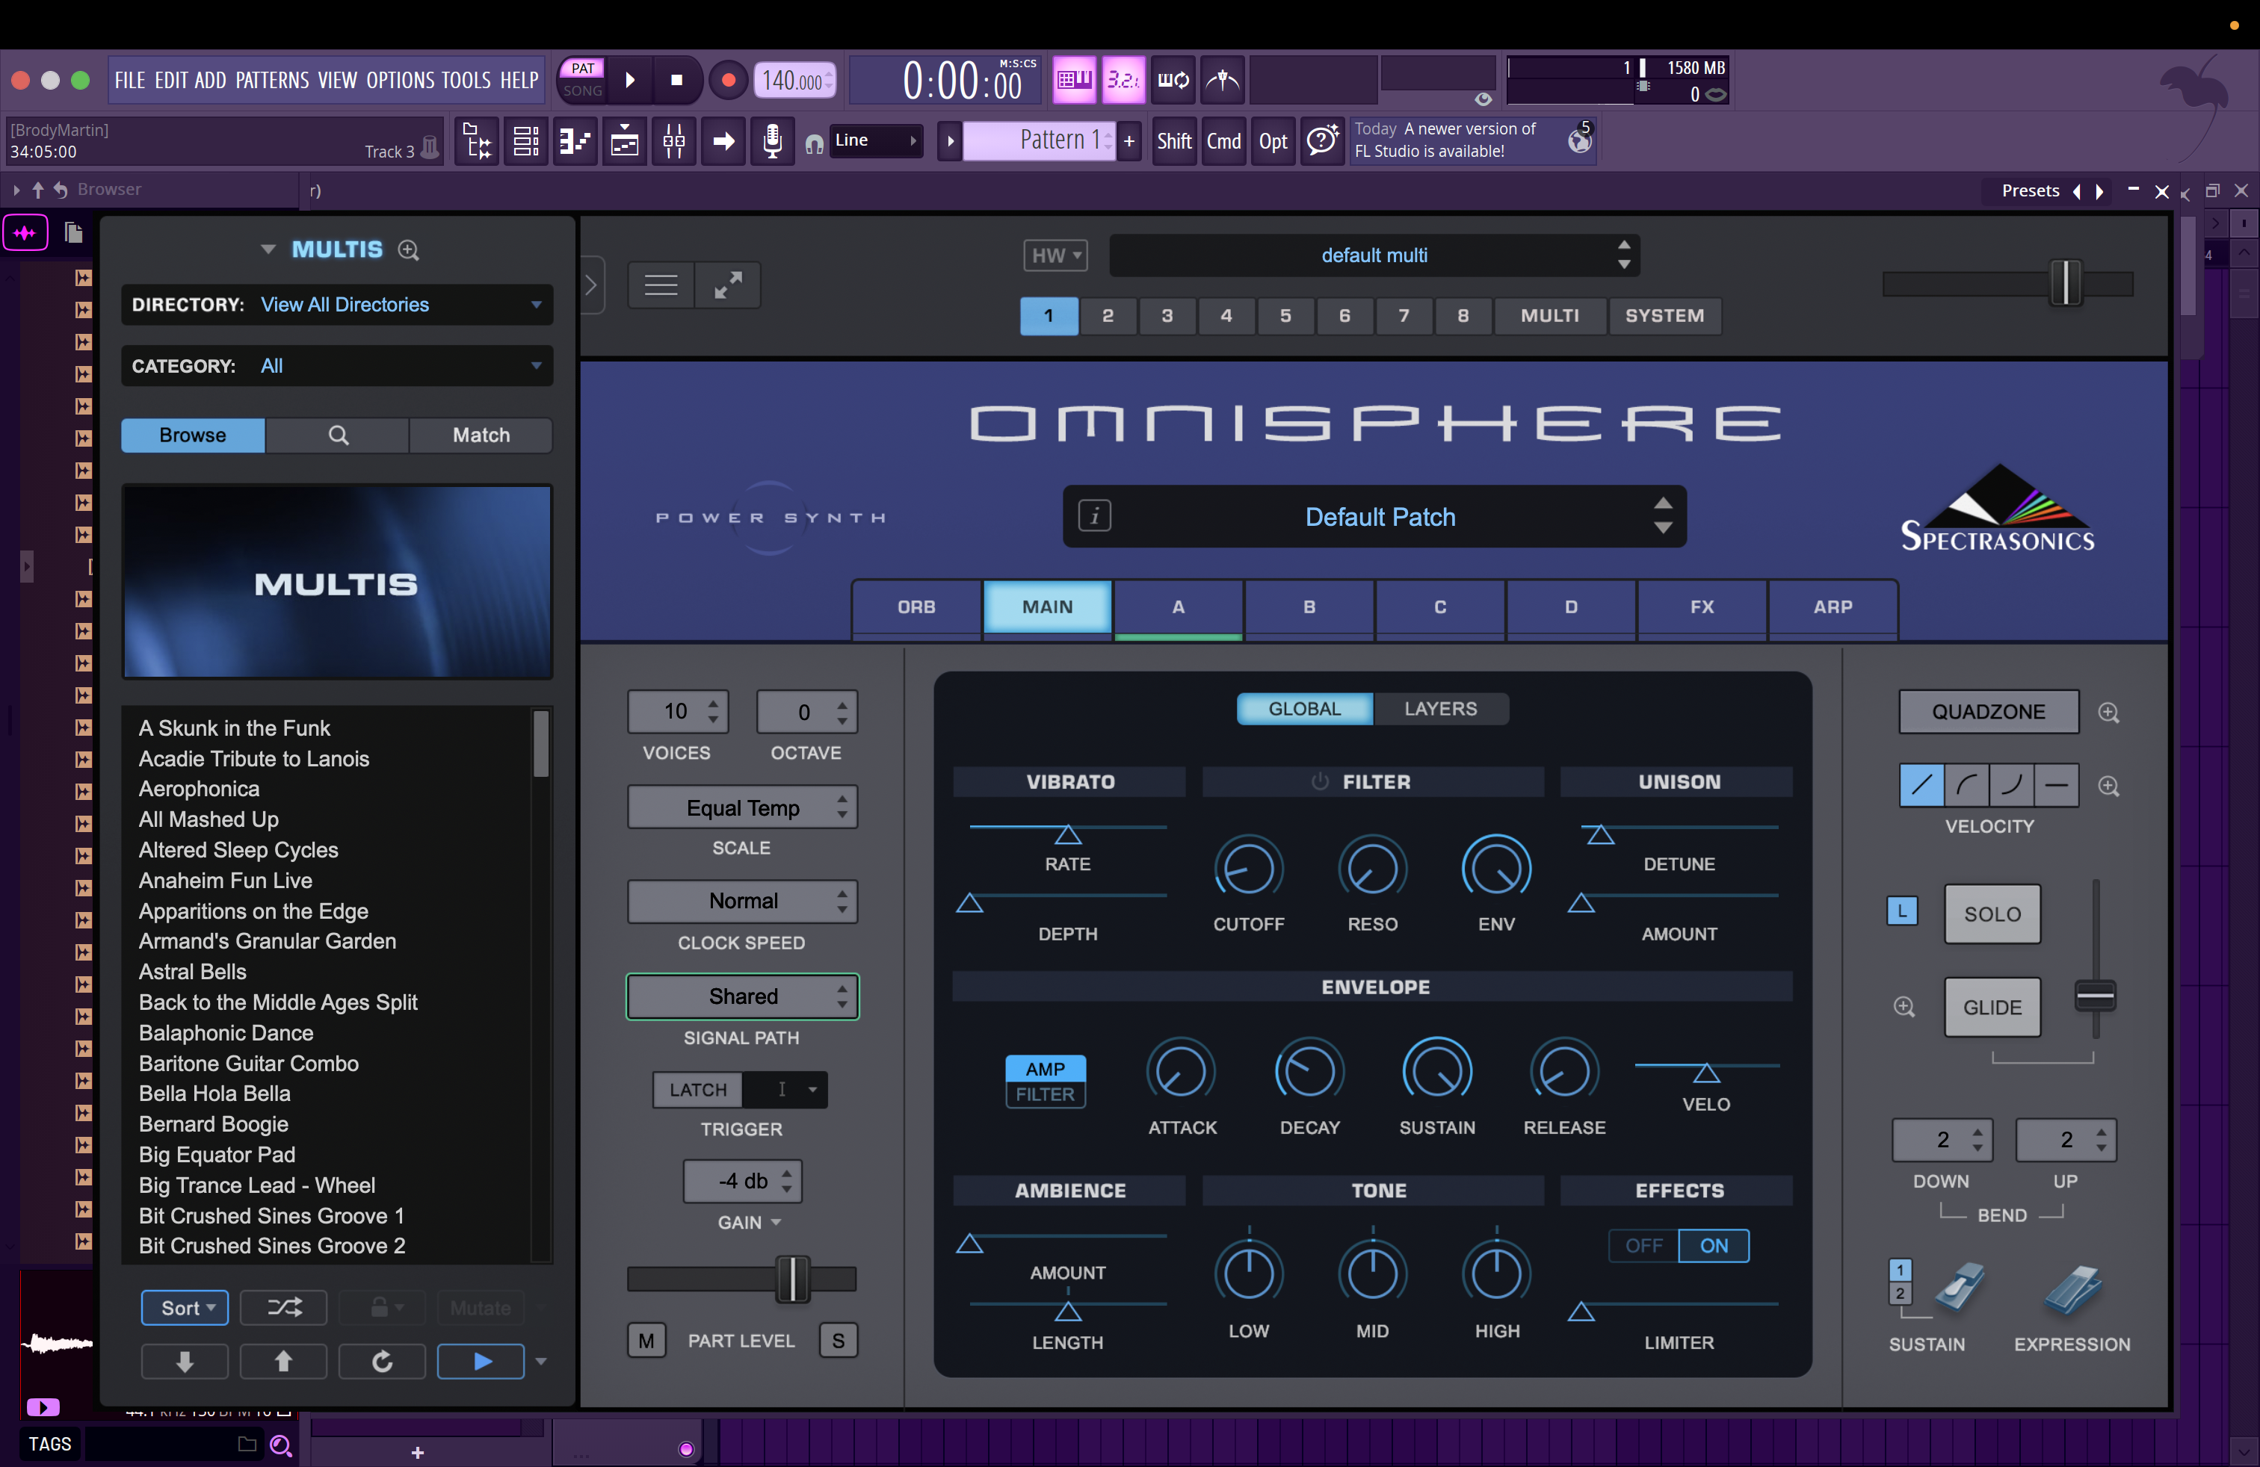The width and height of the screenshot is (2260, 1467).
Task: Toggle the blue L legato button
Action: click(1902, 911)
